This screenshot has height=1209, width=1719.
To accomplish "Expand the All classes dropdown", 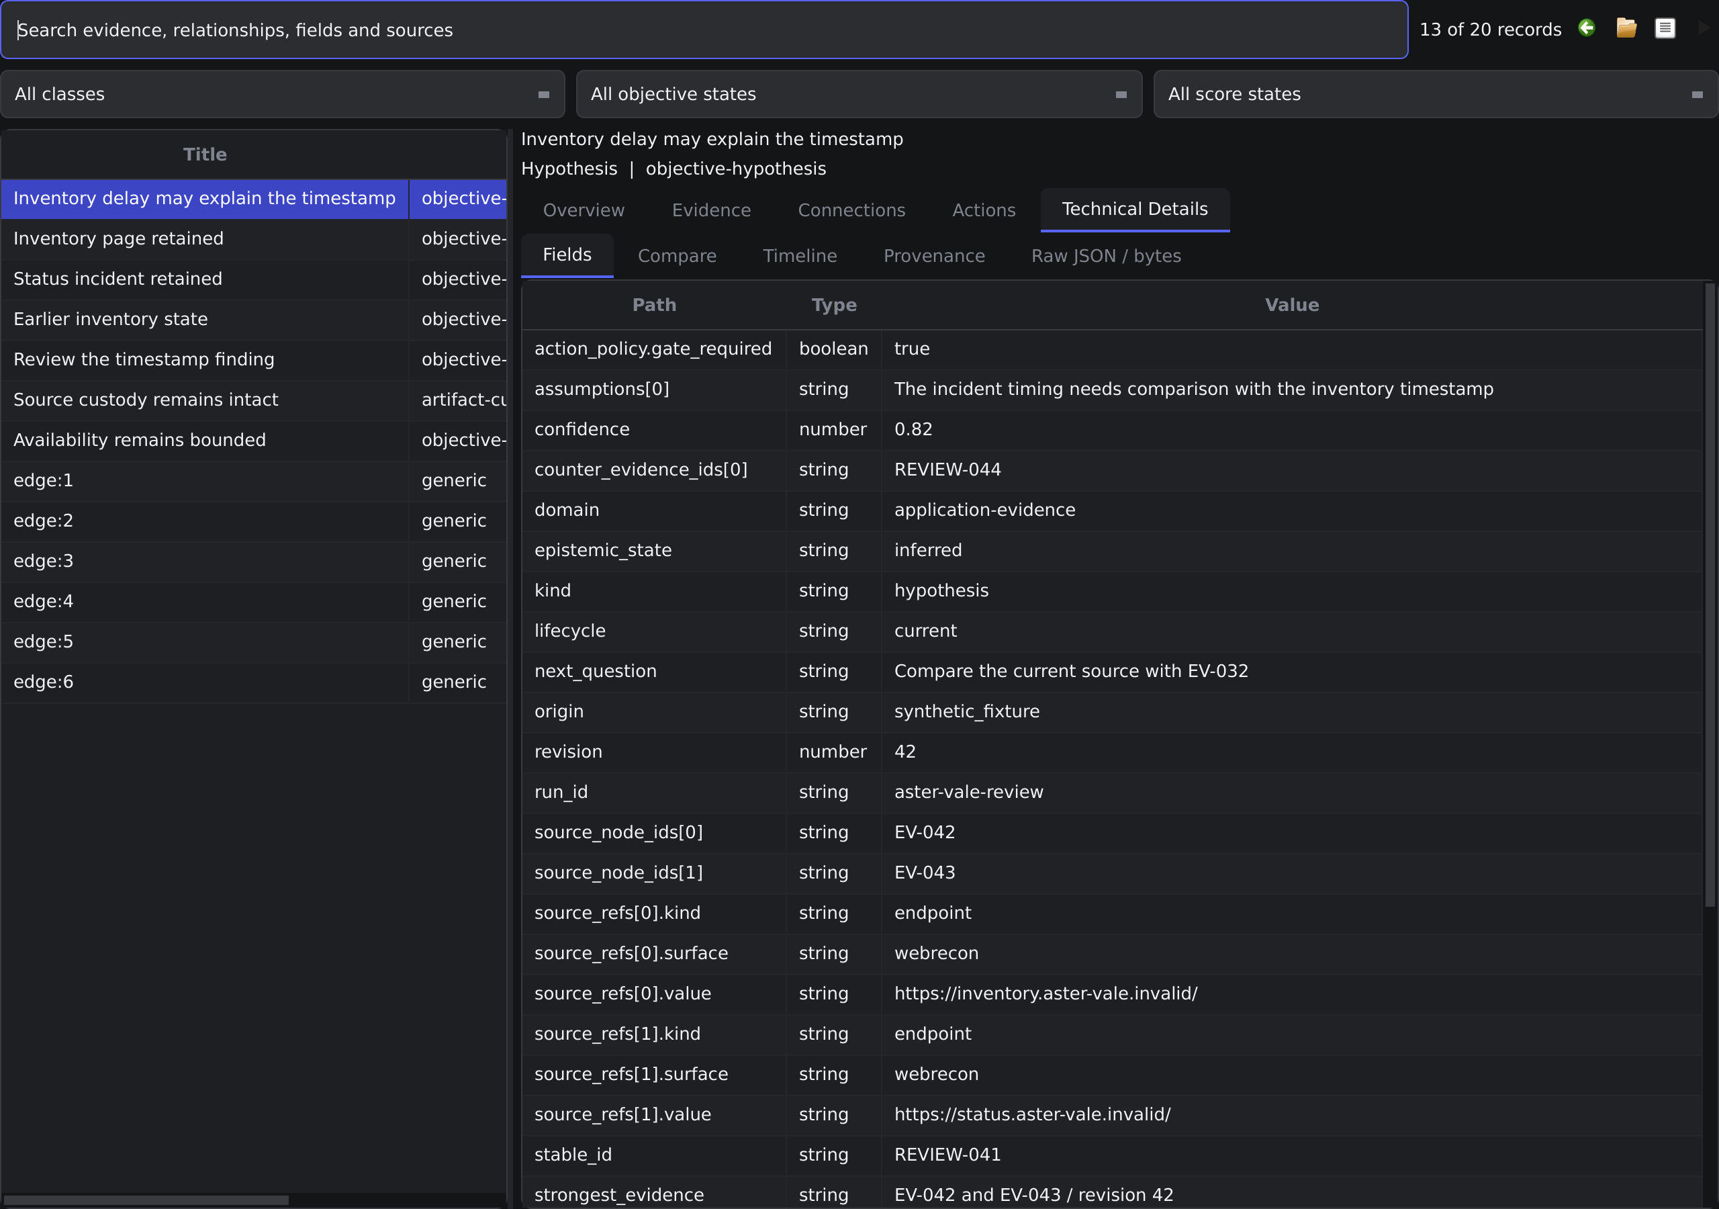I will pos(282,95).
